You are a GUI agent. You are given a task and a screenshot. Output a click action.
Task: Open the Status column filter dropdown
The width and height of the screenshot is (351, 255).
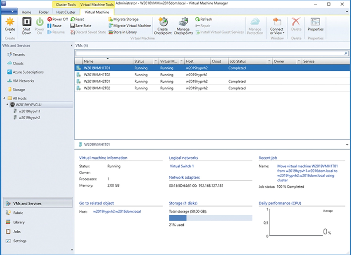[x=156, y=61]
